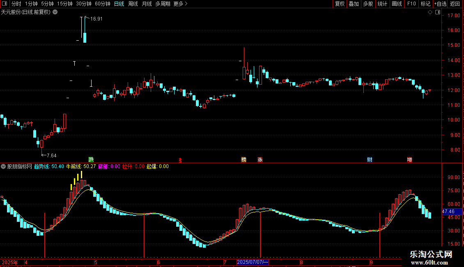This screenshot has height=267, width=464.
Task: Click the 返回 back button
Action: [x=455, y=4]
